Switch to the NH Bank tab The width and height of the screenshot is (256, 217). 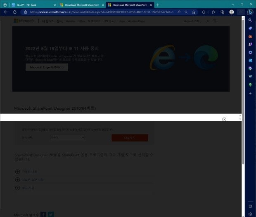pyautogui.click(x=33, y=5)
